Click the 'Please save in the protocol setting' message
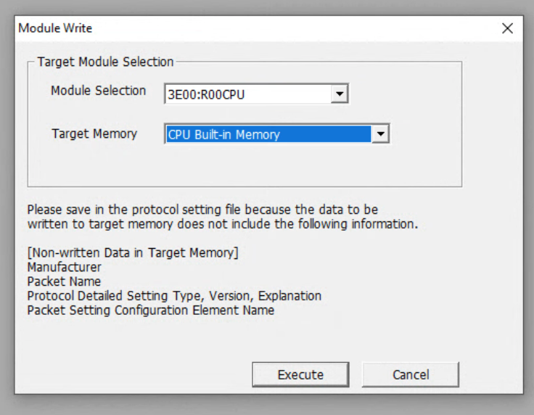This screenshot has height=415, width=534. pos(202,210)
